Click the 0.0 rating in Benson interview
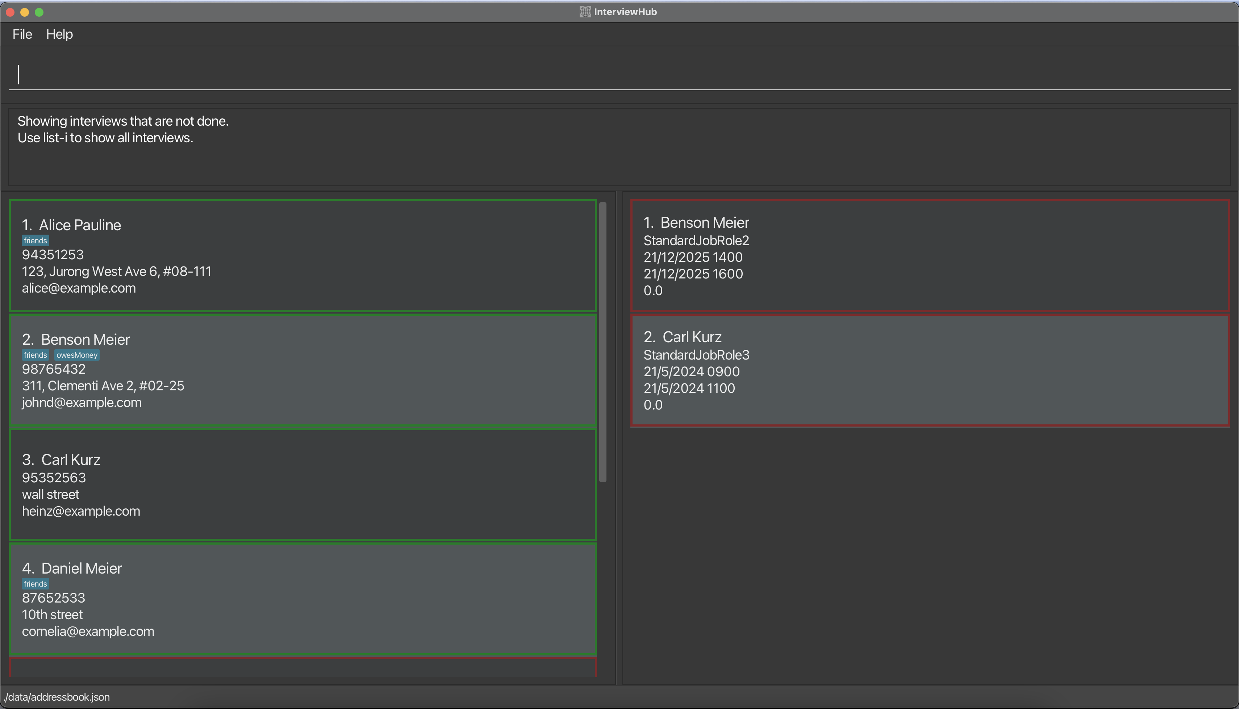The height and width of the screenshot is (709, 1239). click(653, 291)
